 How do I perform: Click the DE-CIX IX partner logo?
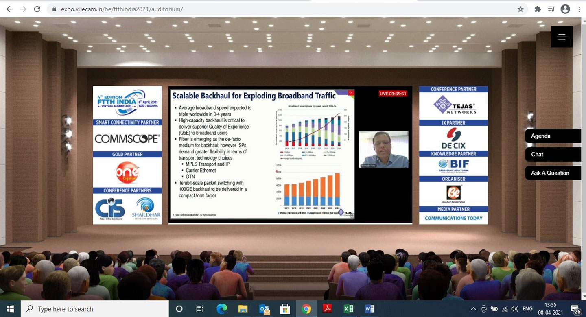pos(453,138)
